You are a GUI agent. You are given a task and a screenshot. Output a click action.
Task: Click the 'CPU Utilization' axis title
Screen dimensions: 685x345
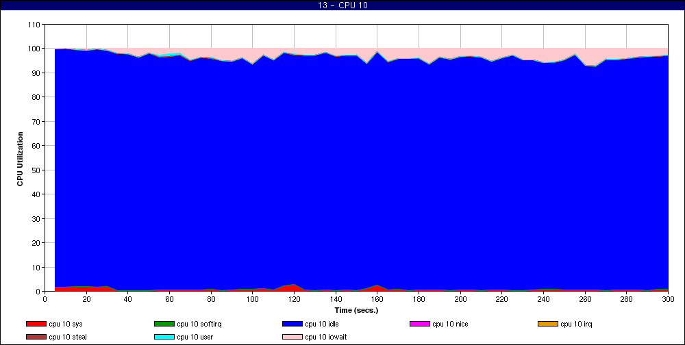tap(20, 159)
